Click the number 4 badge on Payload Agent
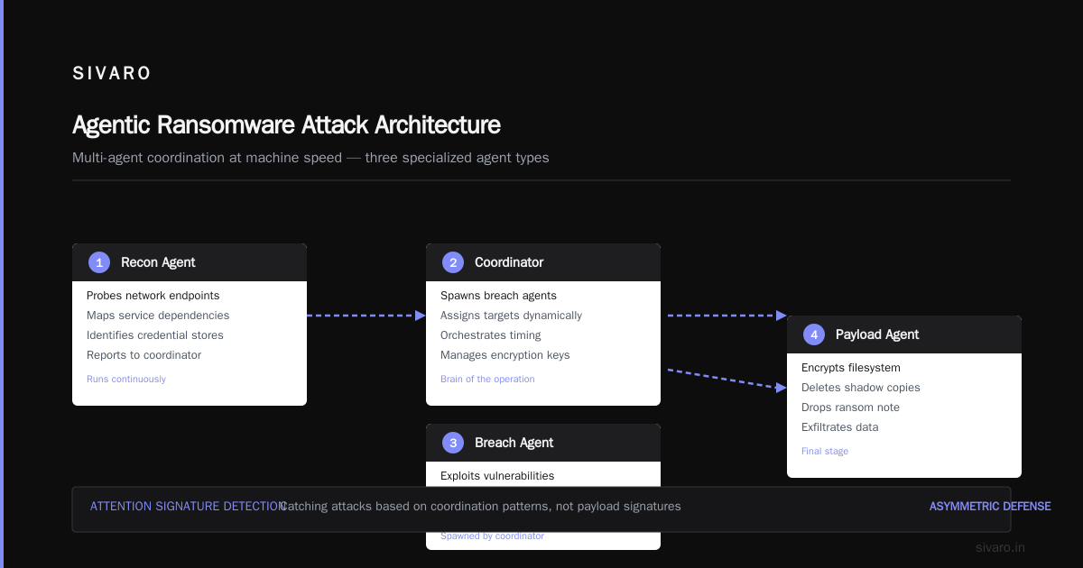1083x568 pixels. tap(814, 334)
